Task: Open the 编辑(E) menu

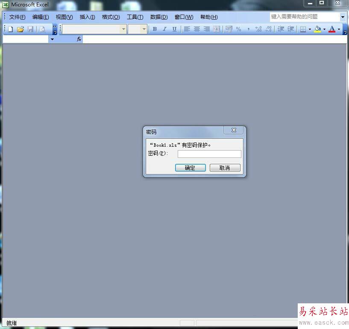Action: pyautogui.click(x=41, y=17)
